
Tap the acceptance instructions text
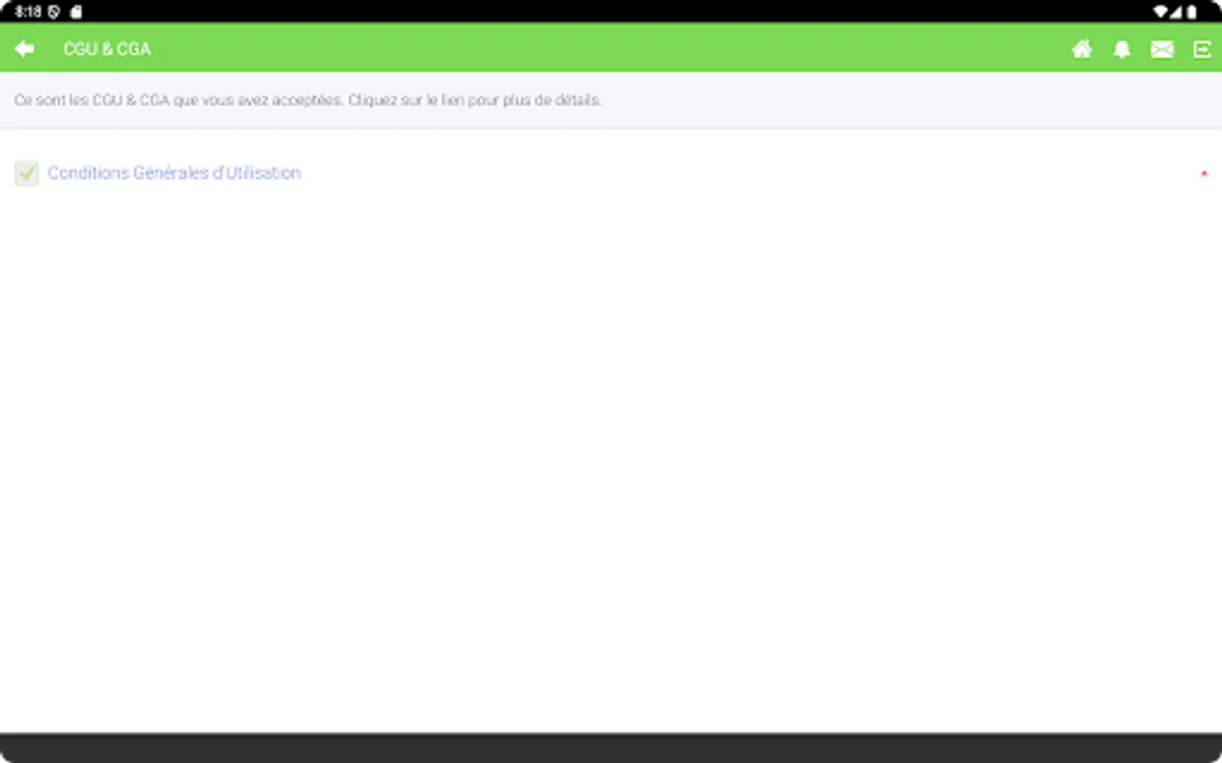tap(308, 100)
